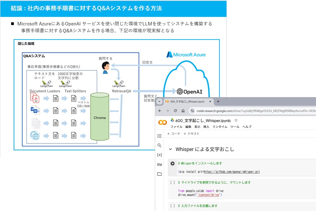This screenshot has height=211, width=316.
Task: View site information for colab.research.google.com
Action: [x=192, y=111]
